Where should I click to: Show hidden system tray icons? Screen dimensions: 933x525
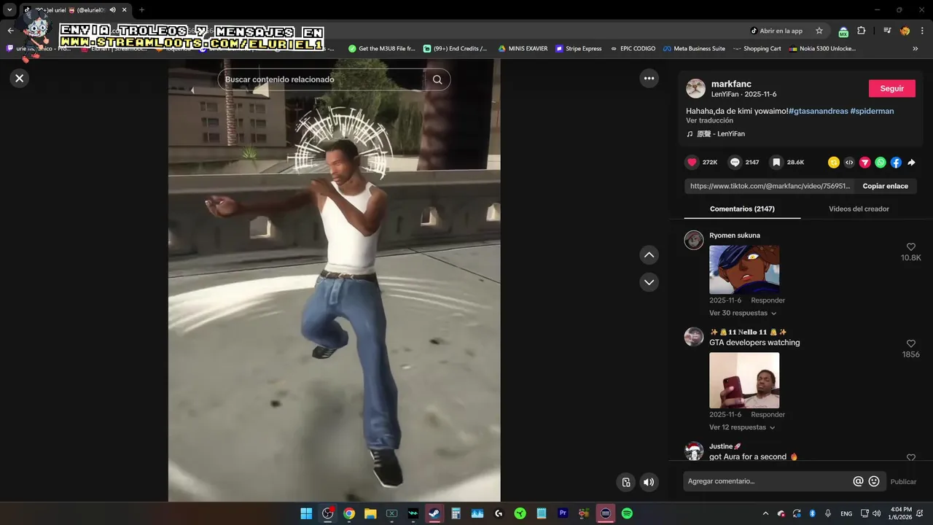click(x=765, y=513)
